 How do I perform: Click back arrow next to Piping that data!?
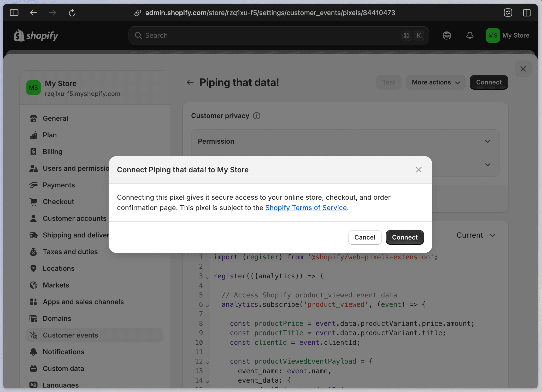(190, 82)
